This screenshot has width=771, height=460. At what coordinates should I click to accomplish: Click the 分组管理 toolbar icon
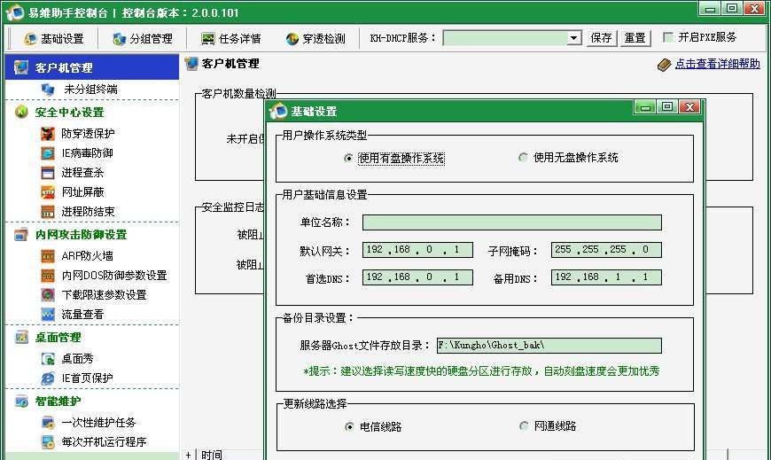click(119, 39)
